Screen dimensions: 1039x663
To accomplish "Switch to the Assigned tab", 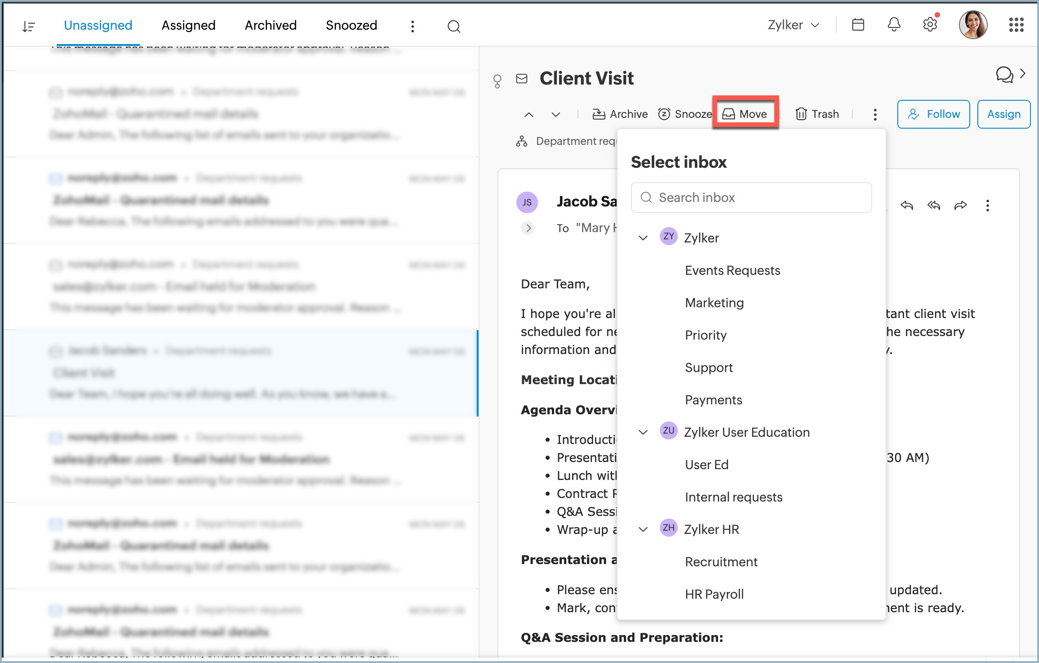I will click(188, 25).
